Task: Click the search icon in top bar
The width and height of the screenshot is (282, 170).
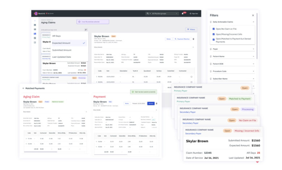Action: coord(148,13)
